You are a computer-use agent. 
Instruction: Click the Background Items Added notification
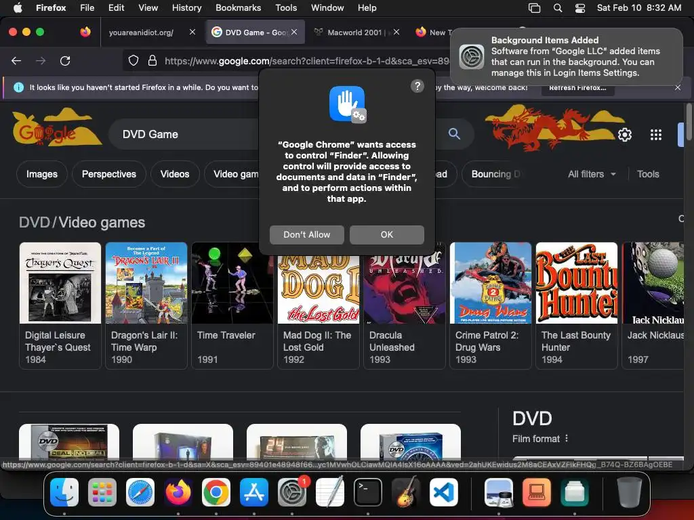click(x=566, y=56)
